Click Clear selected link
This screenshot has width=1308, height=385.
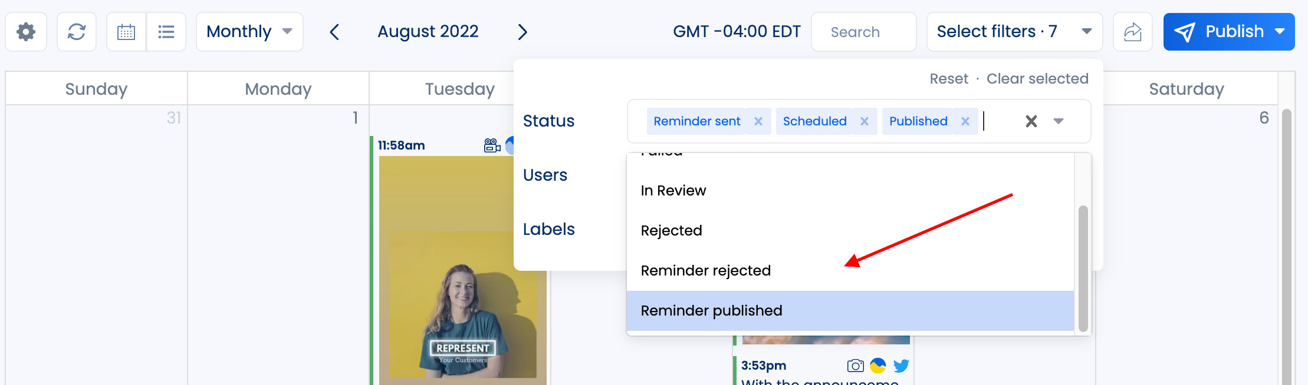coord(1037,79)
